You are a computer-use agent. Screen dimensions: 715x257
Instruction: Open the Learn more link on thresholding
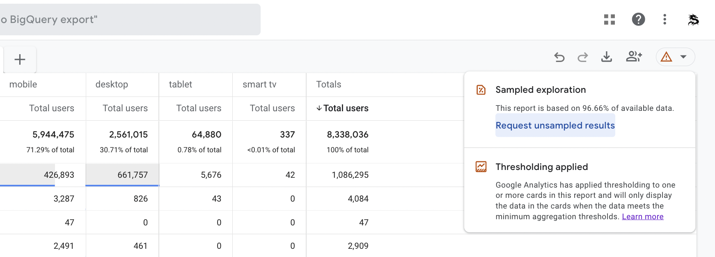click(643, 217)
